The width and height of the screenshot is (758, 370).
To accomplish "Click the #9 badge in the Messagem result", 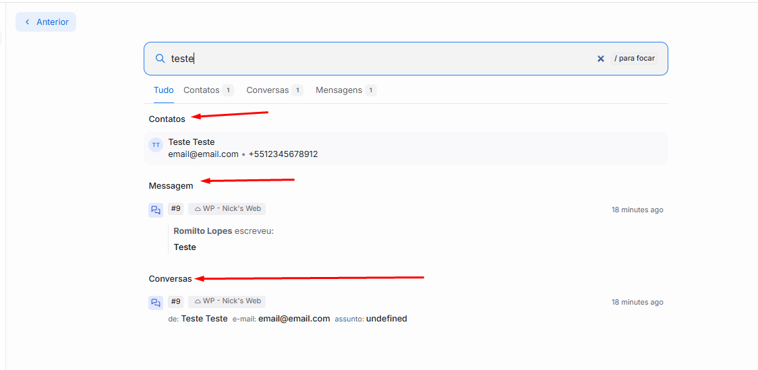I will point(175,209).
